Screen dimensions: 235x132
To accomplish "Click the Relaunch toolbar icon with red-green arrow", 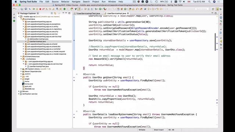I will pos(72,9).
